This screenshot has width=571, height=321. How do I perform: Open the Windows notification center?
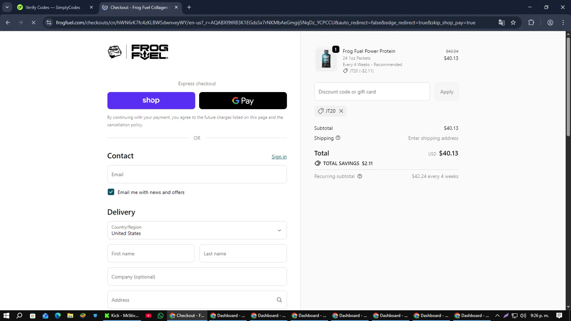click(559, 315)
